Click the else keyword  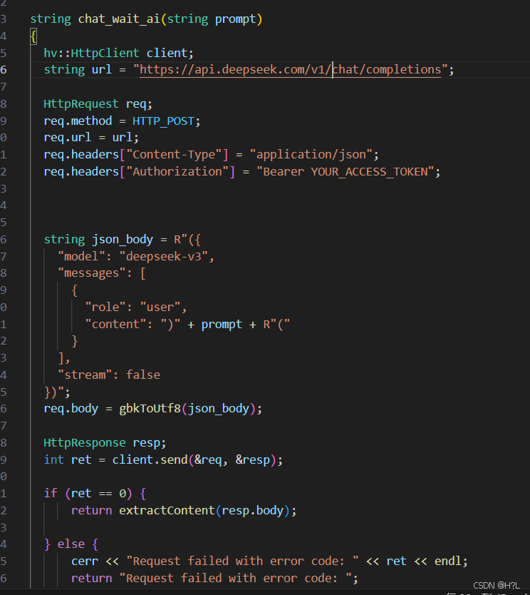pyautogui.click(x=71, y=544)
